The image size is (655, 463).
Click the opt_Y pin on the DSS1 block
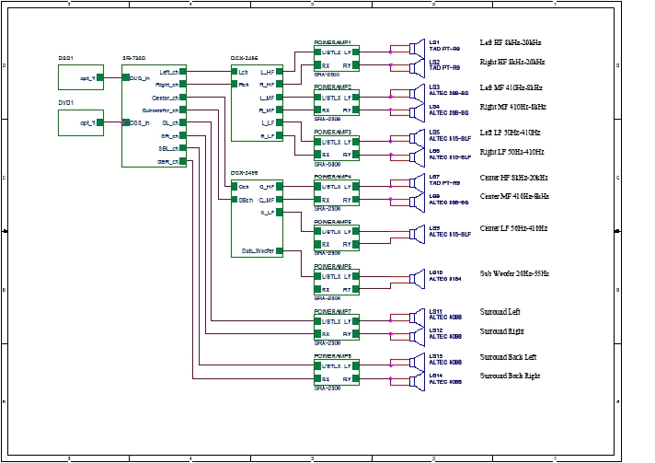(100, 77)
